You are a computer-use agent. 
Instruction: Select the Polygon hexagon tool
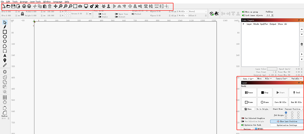coord(5,41)
